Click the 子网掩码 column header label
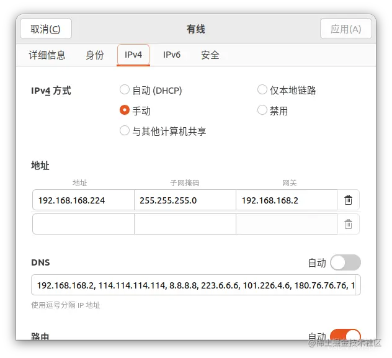Viewport: 392px width, 358px height. (185, 183)
